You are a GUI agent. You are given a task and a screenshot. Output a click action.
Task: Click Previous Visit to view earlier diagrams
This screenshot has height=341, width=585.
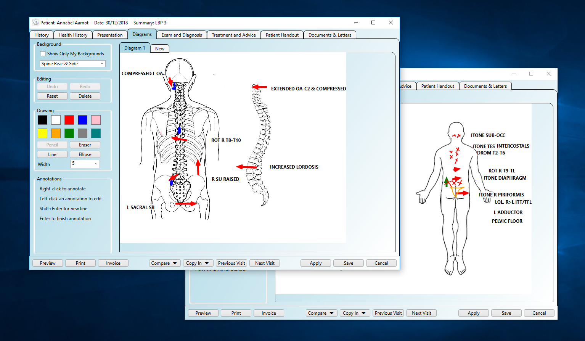coord(231,263)
